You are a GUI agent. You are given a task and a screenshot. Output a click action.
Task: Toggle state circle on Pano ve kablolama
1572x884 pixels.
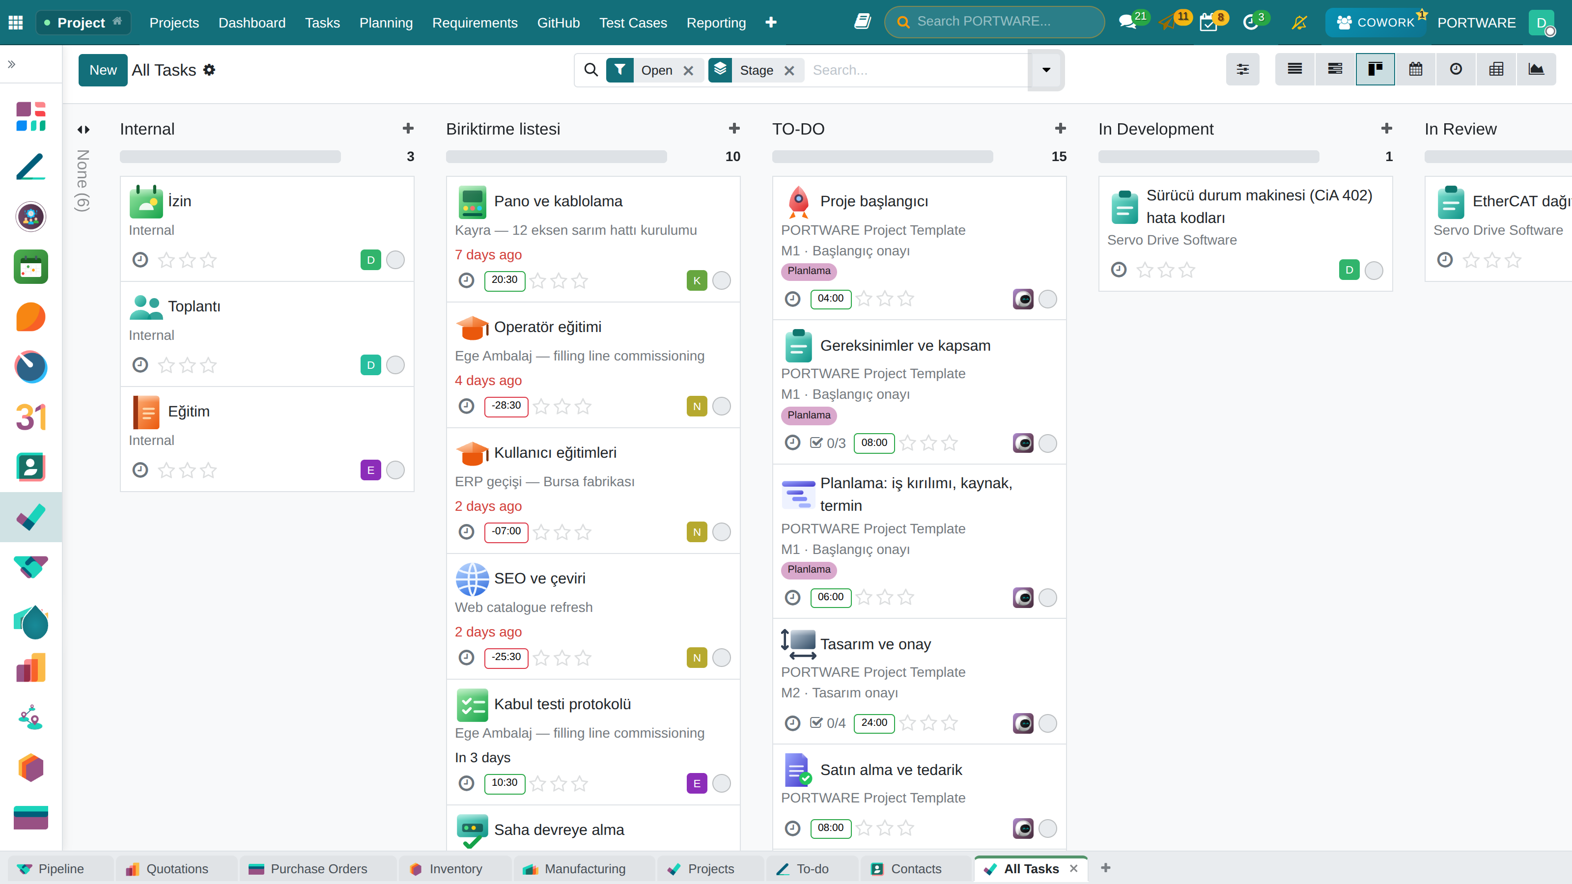[x=721, y=280]
